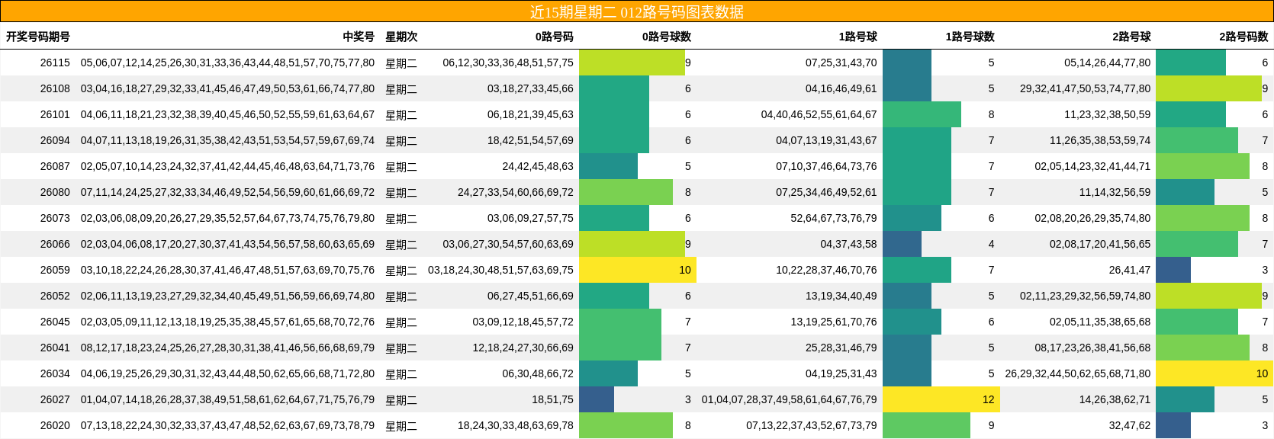Click dark blue 0路号球数 bar in row 26027
This screenshot has height=439, width=1274.
pyautogui.click(x=597, y=399)
